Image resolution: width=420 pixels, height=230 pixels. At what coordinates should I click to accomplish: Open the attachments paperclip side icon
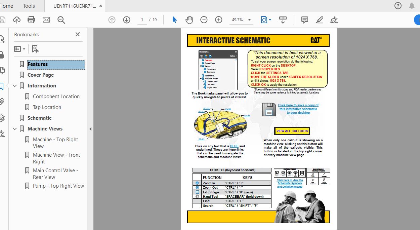pos(2,102)
